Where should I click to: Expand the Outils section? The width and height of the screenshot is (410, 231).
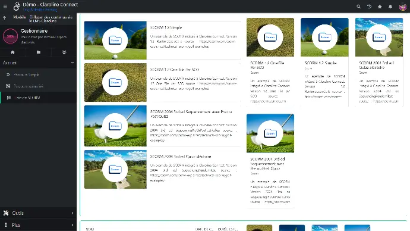point(38,213)
